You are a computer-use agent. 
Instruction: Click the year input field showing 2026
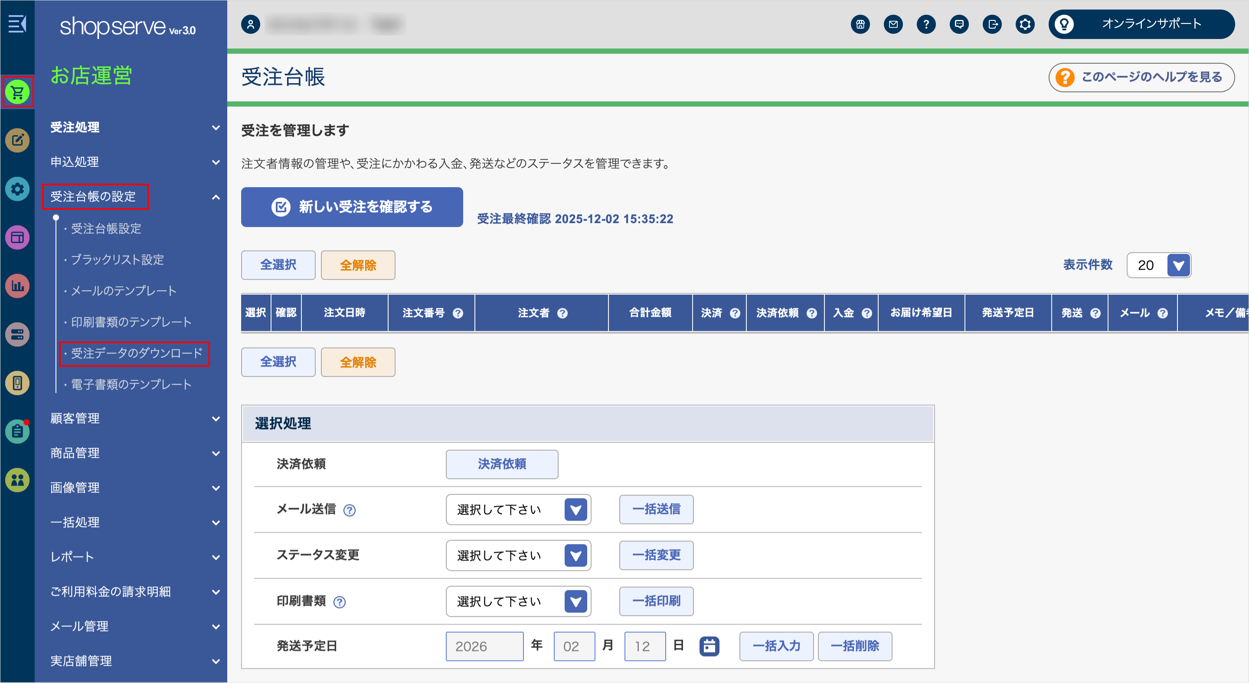[484, 646]
